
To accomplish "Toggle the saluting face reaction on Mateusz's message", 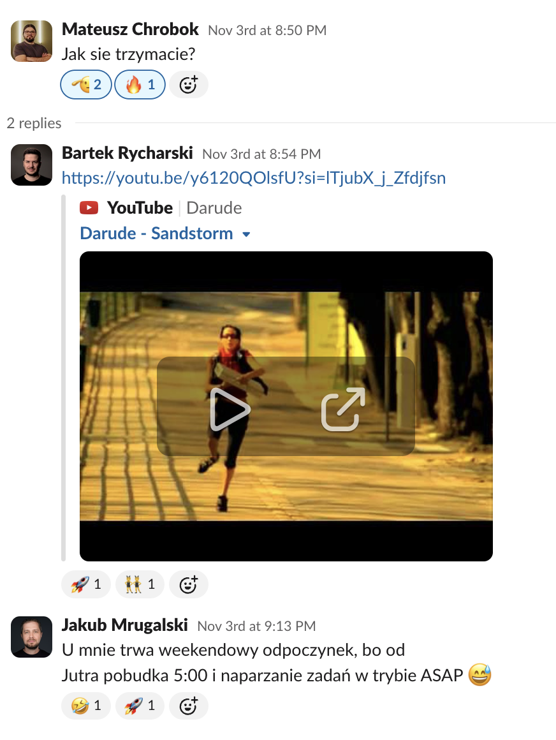I will [x=86, y=84].
